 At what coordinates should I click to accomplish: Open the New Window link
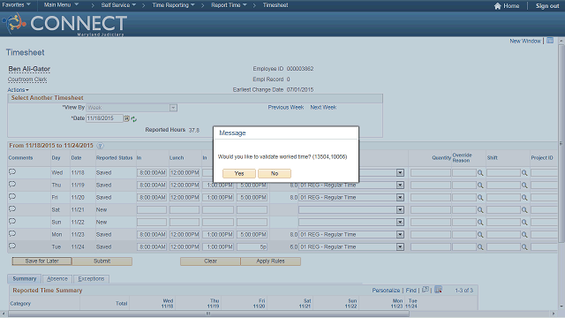(525, 41)
